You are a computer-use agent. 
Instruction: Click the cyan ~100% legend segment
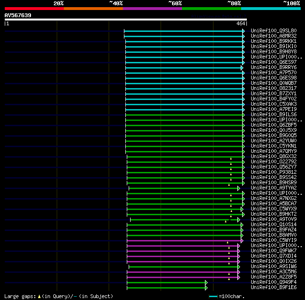coord(271,9)
